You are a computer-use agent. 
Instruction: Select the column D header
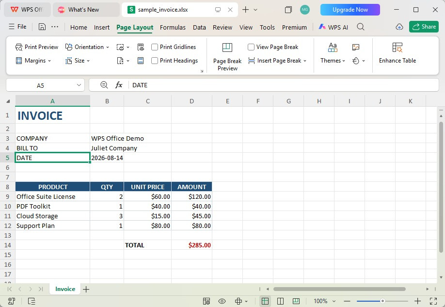tap(191, 101)
